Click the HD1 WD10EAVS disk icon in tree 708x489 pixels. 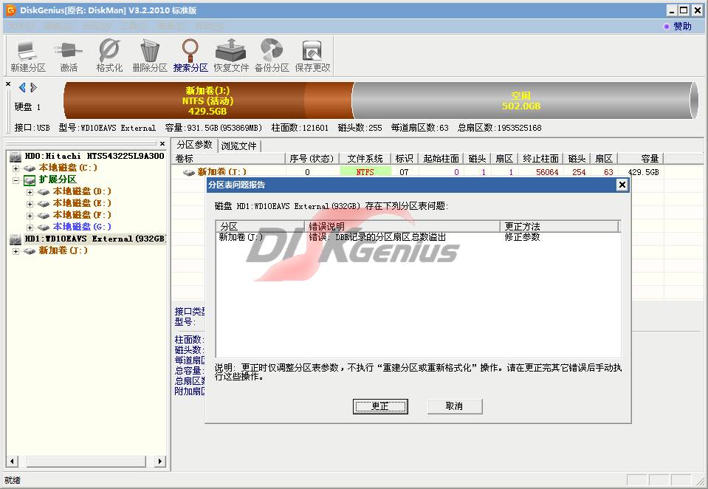[16, 239]
